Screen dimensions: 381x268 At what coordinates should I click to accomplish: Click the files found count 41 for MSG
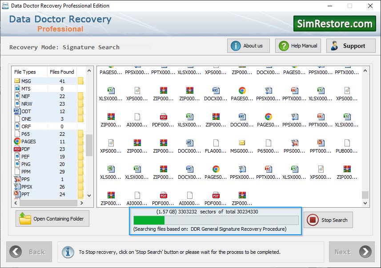[62, 81]
